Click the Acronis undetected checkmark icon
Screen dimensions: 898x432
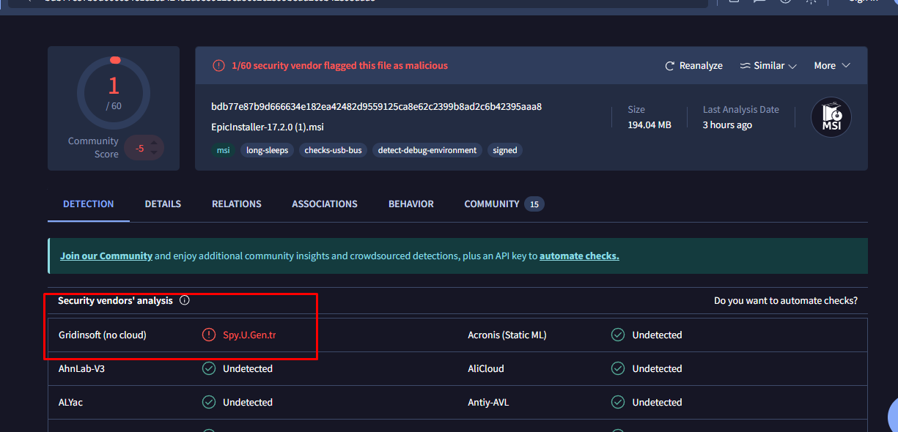pyautogui.click(x=618, y=335)
